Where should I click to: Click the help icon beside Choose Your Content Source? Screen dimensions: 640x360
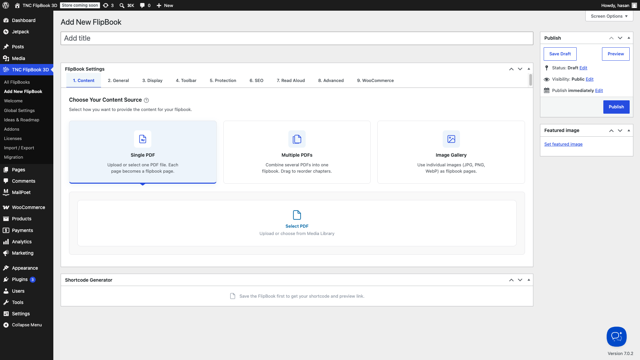(x=146, y=100)
